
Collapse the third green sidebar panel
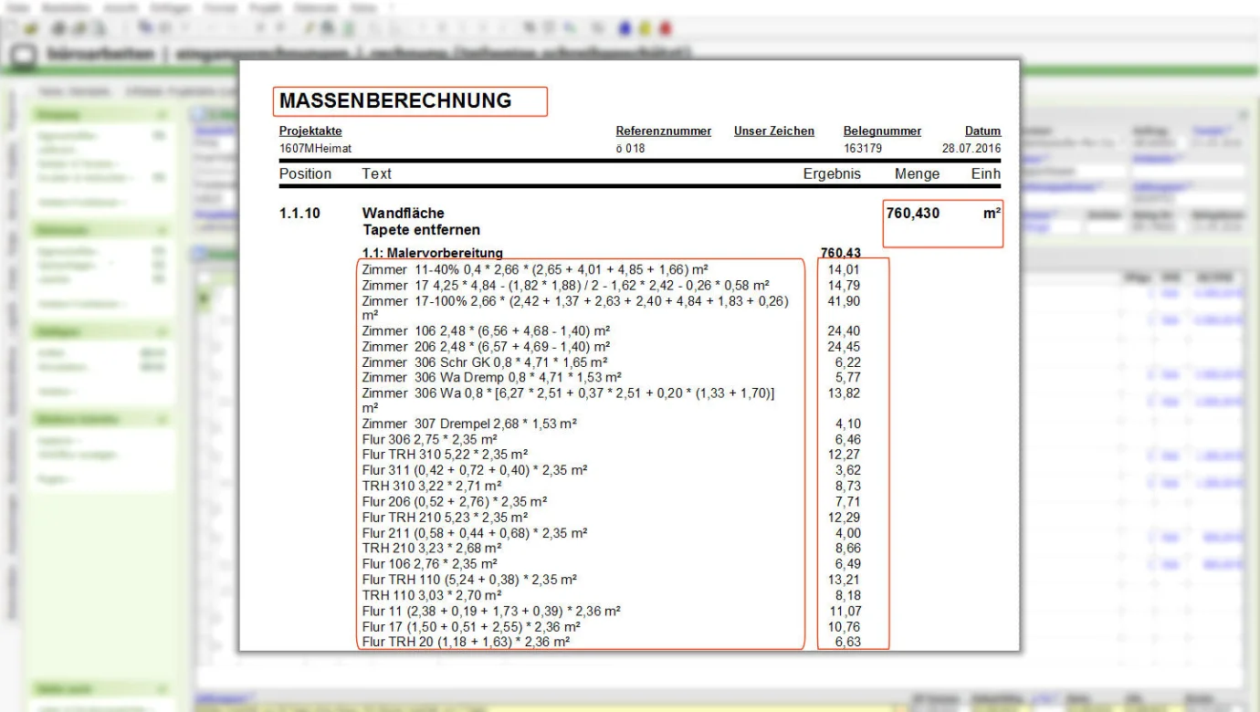(162, 332)
